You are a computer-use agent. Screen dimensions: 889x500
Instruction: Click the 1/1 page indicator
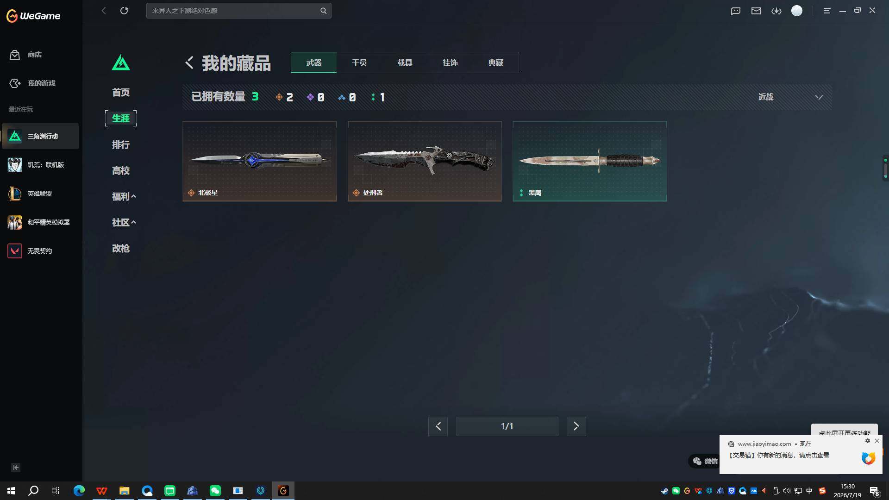[507, 426]
